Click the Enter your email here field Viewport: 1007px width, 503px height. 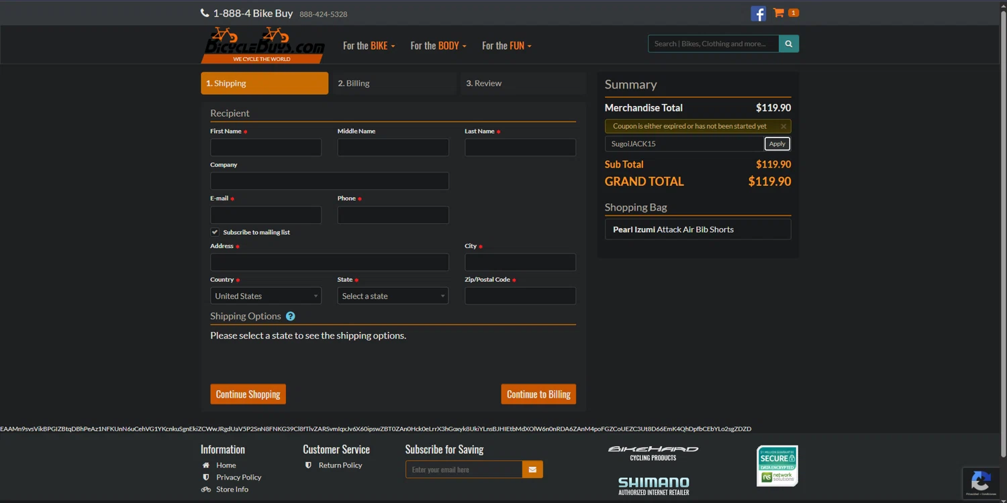coord(464,469)
